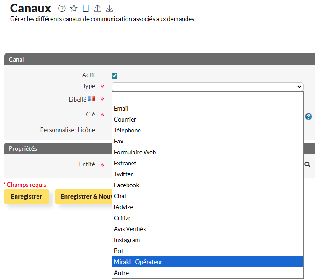The height and width of the screenshot is (280, 315).
Task: Collapse the Type dropdown arrow
Action: (299, 86)
